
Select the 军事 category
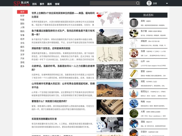click(x=22, y=35)
